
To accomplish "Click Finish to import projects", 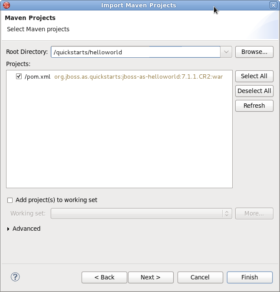I will point(249,277).
